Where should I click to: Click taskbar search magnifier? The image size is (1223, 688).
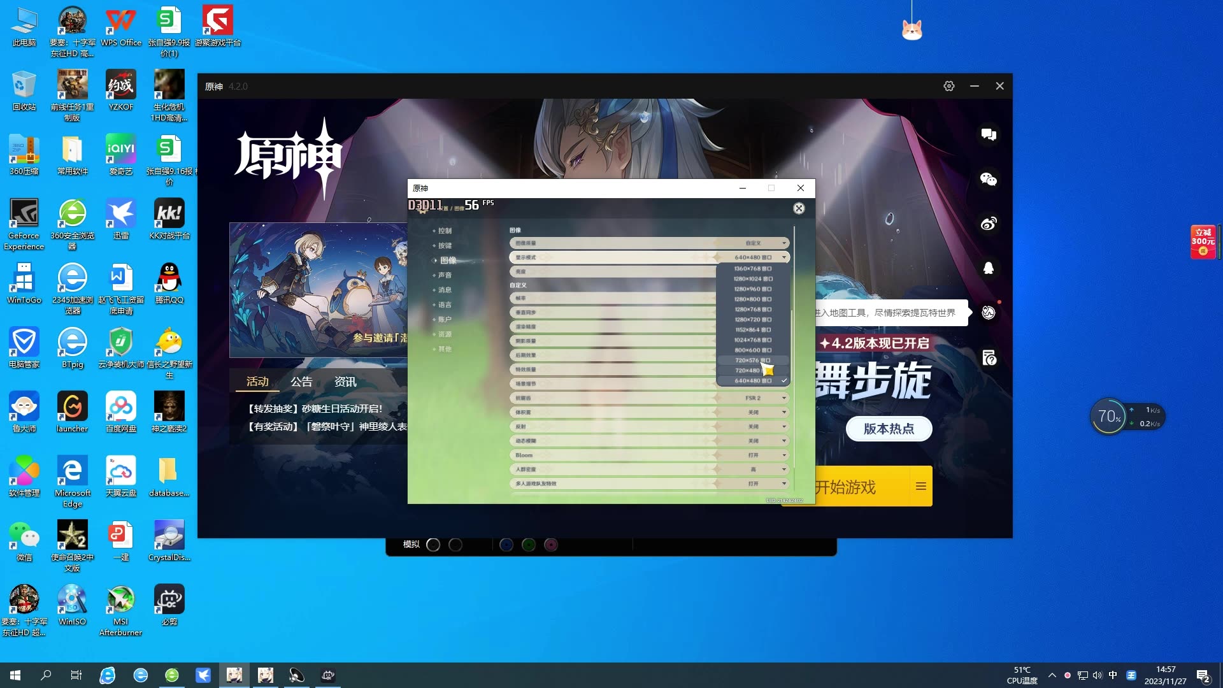pyautogui.click(x=46, y=675)
